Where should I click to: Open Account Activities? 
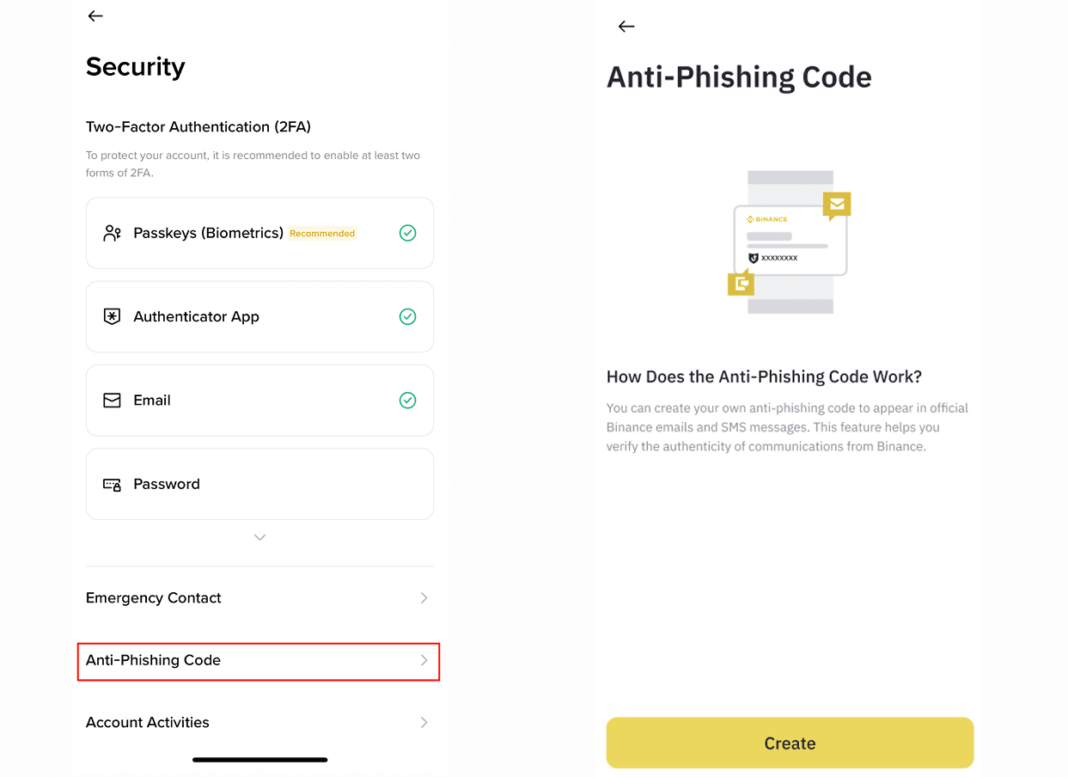pyautogui.click(x=259, y=722)
